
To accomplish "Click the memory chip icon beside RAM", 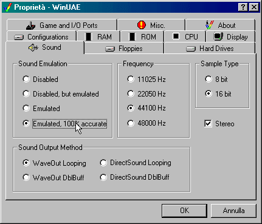I will tap(89, 37).
